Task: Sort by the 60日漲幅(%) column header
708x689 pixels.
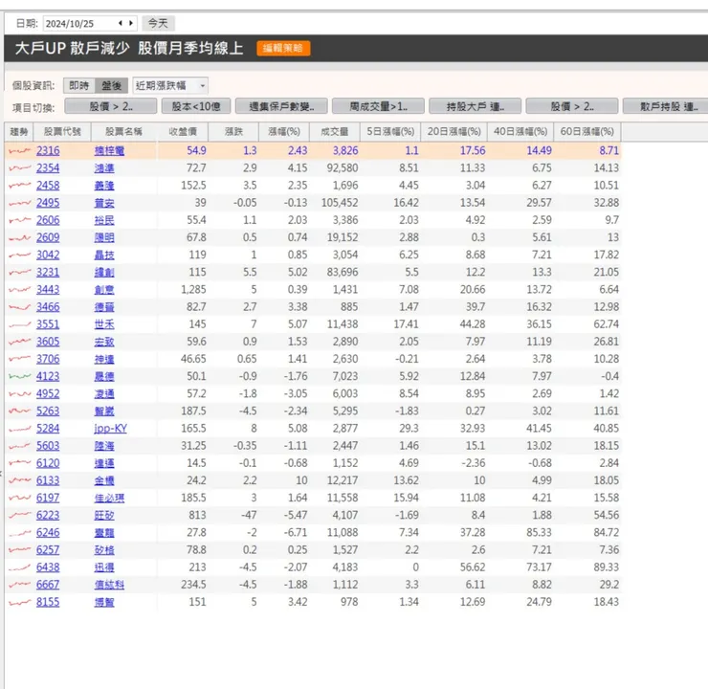Action: (x=587, y=131)
